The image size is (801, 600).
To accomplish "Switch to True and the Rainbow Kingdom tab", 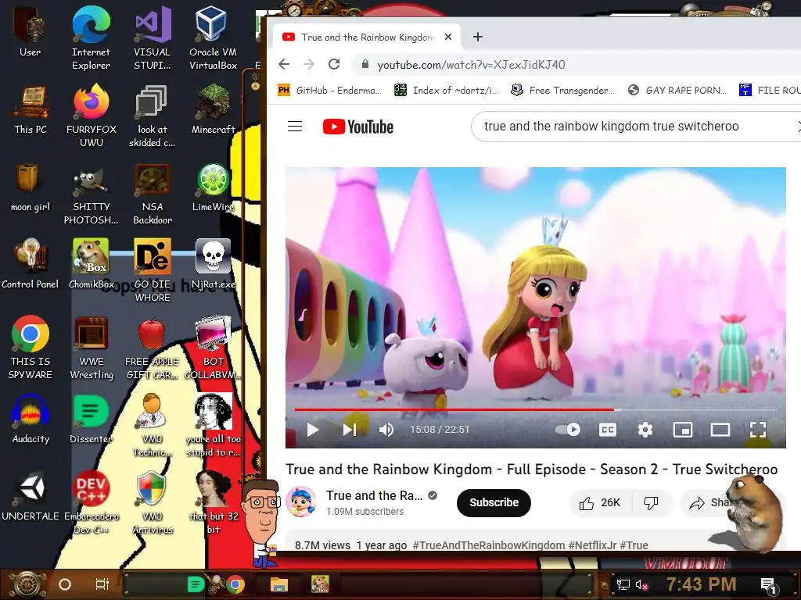I will [x=367, y=37].
